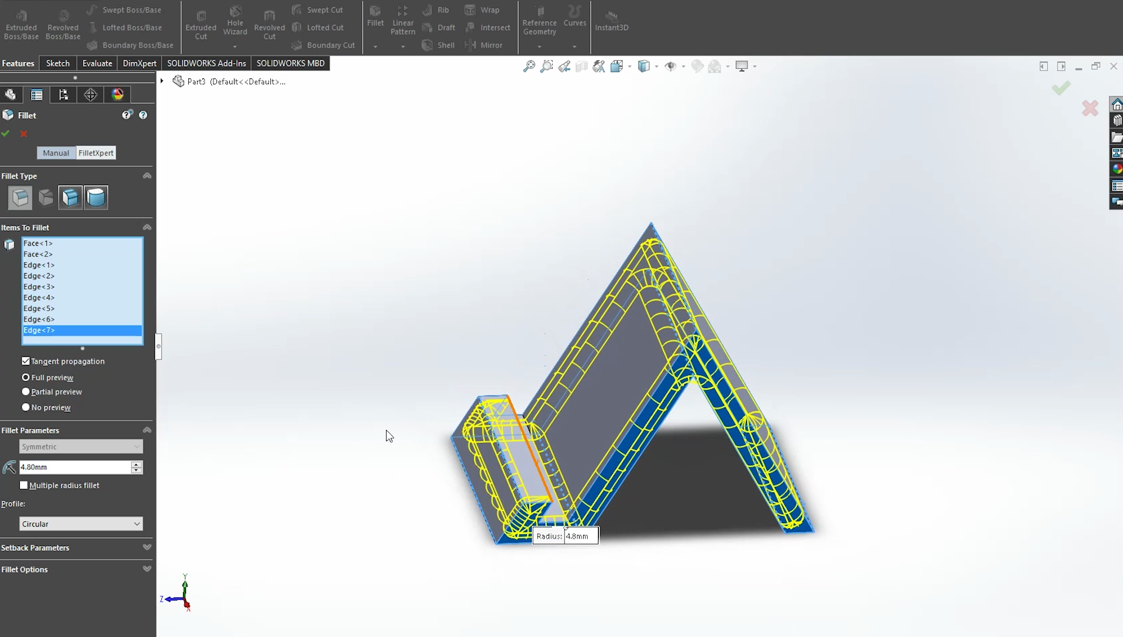Screen dimensions: 1123x637
Task: Choose the Swept Cut command
Action: (318, 10)
